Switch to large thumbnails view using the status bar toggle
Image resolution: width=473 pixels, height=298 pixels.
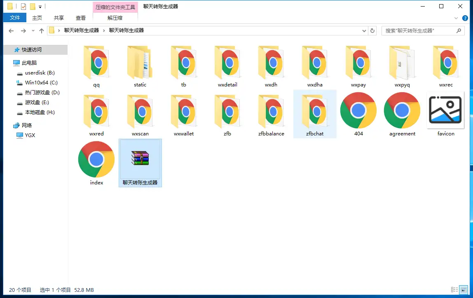(x=464, y=289)
